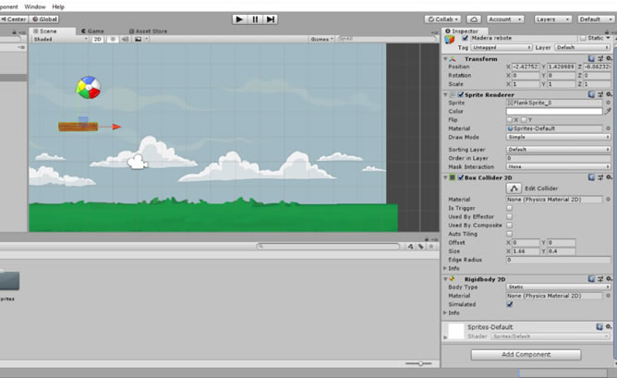The image size is (617, 378).
Task: Click the beach ball sprite in scene
Action: [x=89, y=88]
